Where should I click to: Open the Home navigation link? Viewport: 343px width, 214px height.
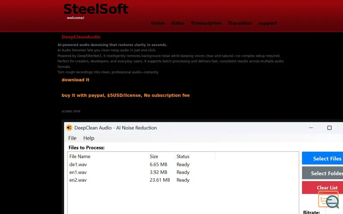click(x=158, y=23)
